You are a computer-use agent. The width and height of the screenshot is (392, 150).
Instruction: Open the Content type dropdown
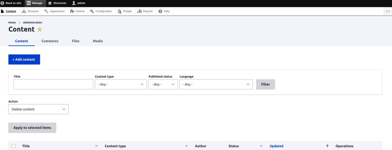tap(121, 84)
